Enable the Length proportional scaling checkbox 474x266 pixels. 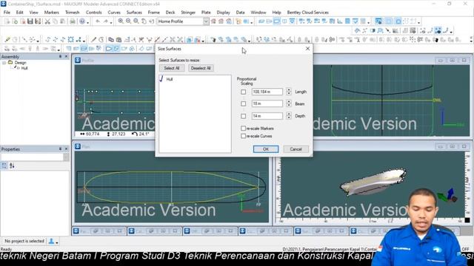pos(244,92)
